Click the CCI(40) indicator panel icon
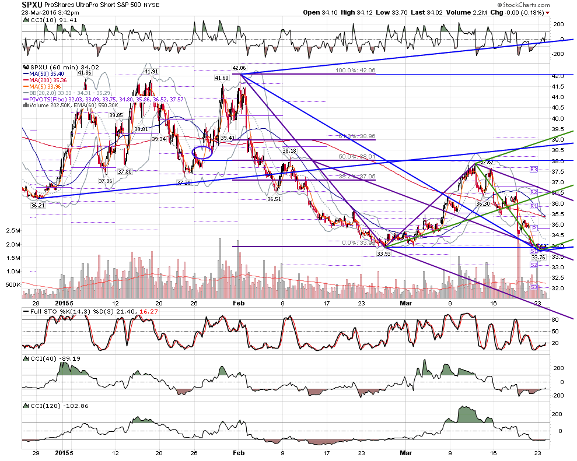Screen dimensions: 577x461 [x=26, y=358]
